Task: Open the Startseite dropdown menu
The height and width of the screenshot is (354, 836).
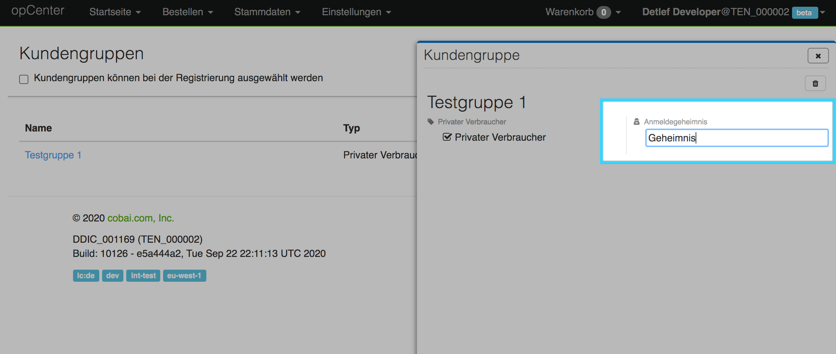Action: tap(115, 12)
